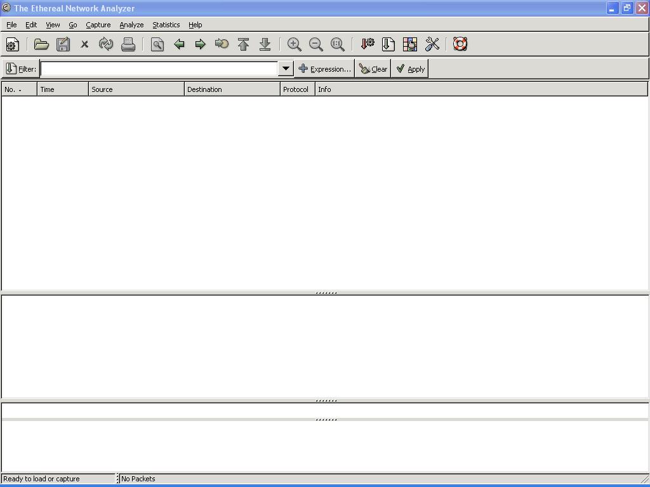
Task: Click the help lifebuoy icon
Action: pos(460,44)
